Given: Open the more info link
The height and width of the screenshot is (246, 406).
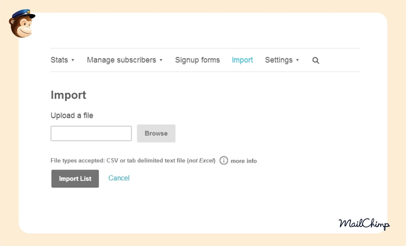Looking at the screenshot, I should 244,161.
